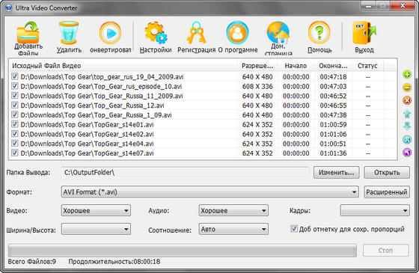Click the green plus icon beside file list
Image resolution: width=419 pixels, height=273 pixels.
(407, 75)
